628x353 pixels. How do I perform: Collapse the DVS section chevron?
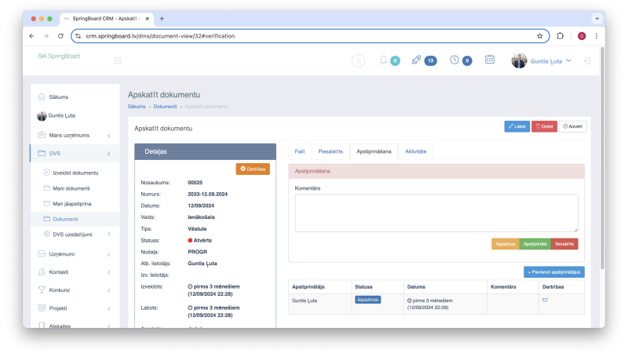109,154
